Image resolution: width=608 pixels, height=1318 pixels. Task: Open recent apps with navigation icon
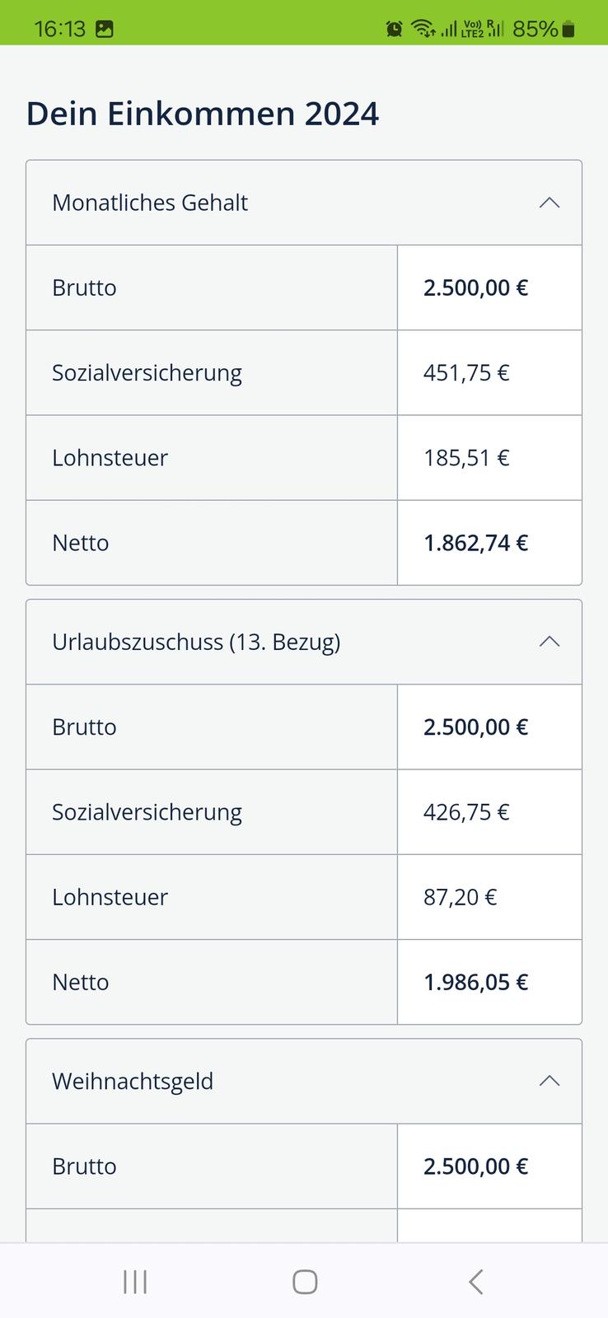point(135,1282)
